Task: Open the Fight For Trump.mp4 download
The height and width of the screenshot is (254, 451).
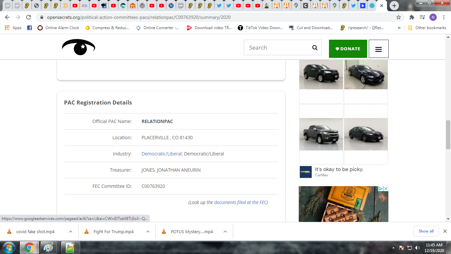Action: (113, 232)
